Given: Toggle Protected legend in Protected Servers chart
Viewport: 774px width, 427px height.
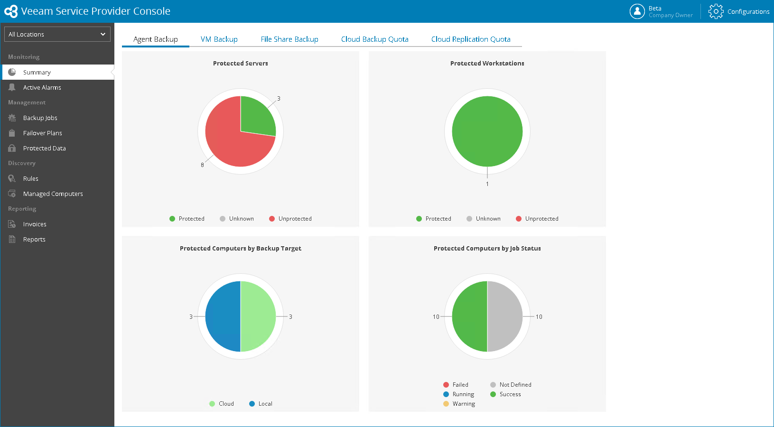Looking at the screenshot, I should click(x=187, y=219).
